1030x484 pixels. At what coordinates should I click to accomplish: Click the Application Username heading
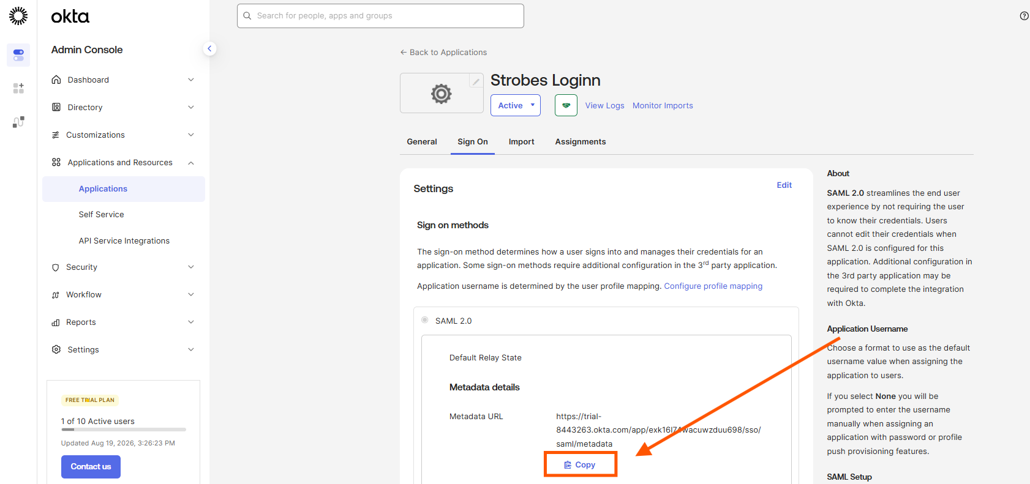coord(867,329)
